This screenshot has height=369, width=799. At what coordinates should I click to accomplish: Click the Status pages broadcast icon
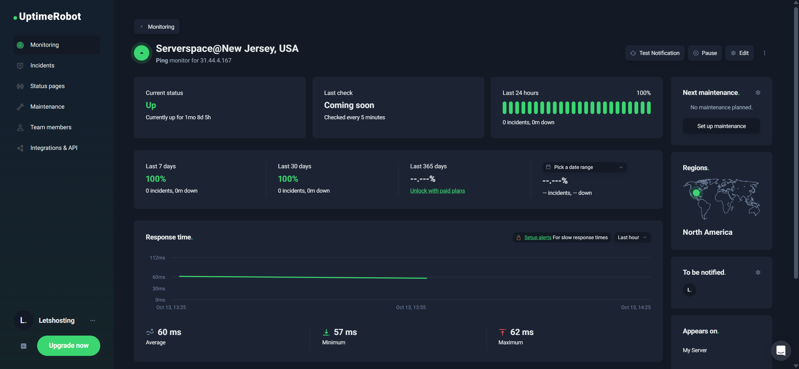[20, 86]
